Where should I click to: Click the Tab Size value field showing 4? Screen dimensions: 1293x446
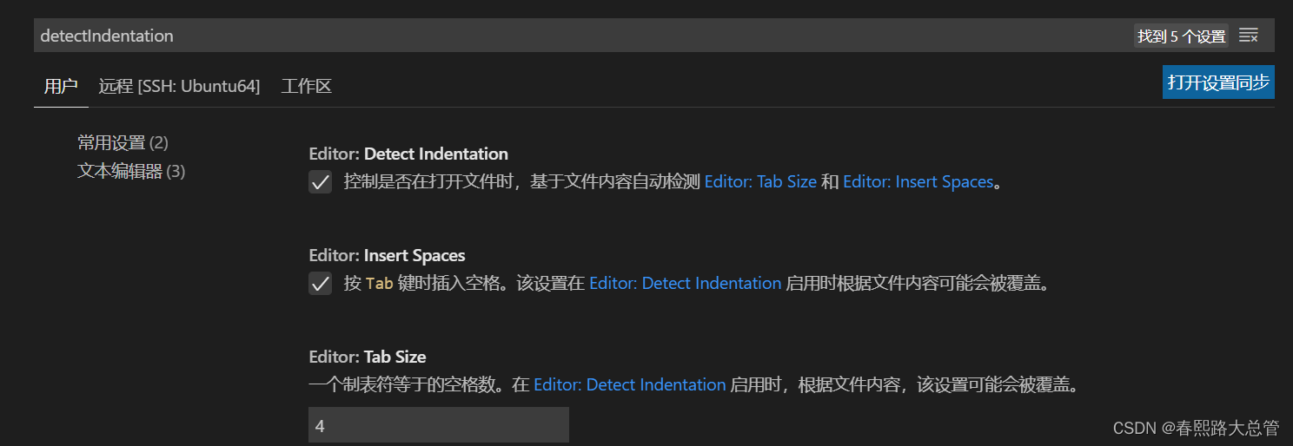point(439,425)
